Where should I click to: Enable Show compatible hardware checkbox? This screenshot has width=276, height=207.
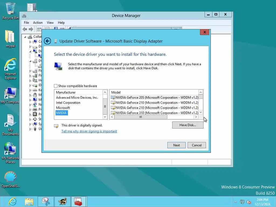(x=56, y=86)
